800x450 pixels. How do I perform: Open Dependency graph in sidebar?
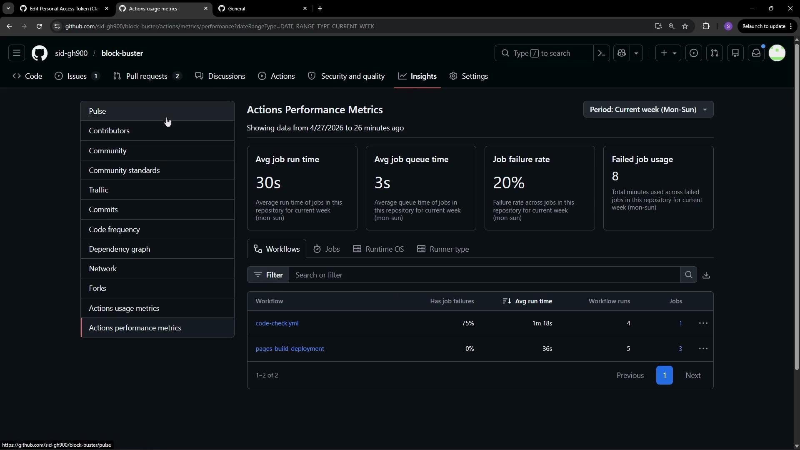tap(157, 249)
